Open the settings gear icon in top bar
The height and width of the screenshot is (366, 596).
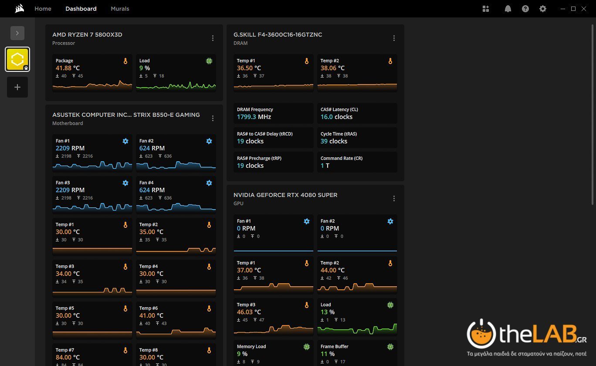pos(543,9)
